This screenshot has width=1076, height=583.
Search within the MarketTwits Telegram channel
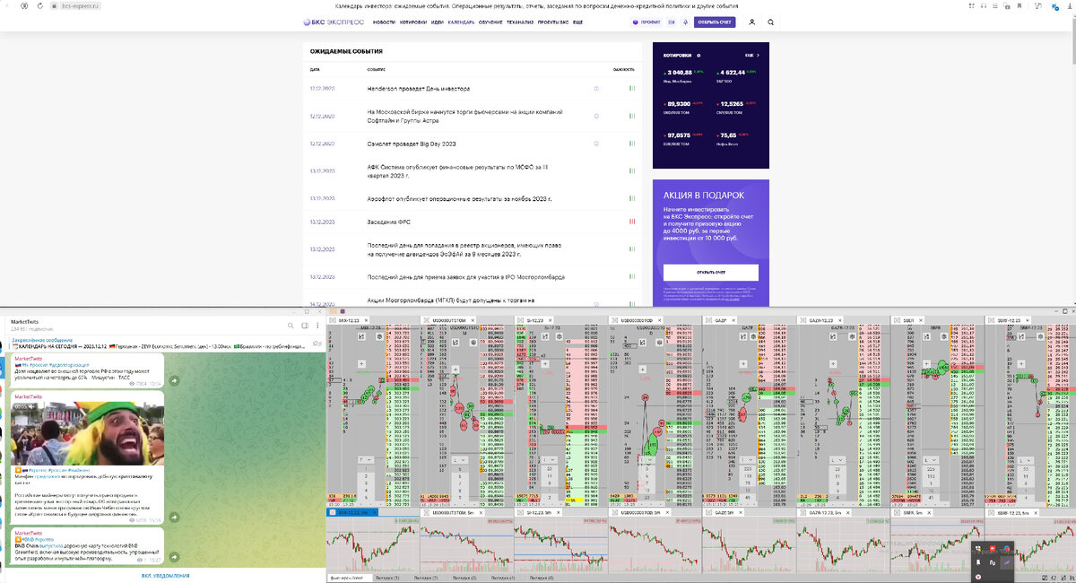(x=289, y=324)
